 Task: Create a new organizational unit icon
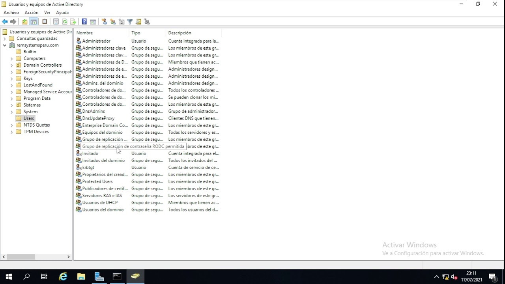point(122,22)
